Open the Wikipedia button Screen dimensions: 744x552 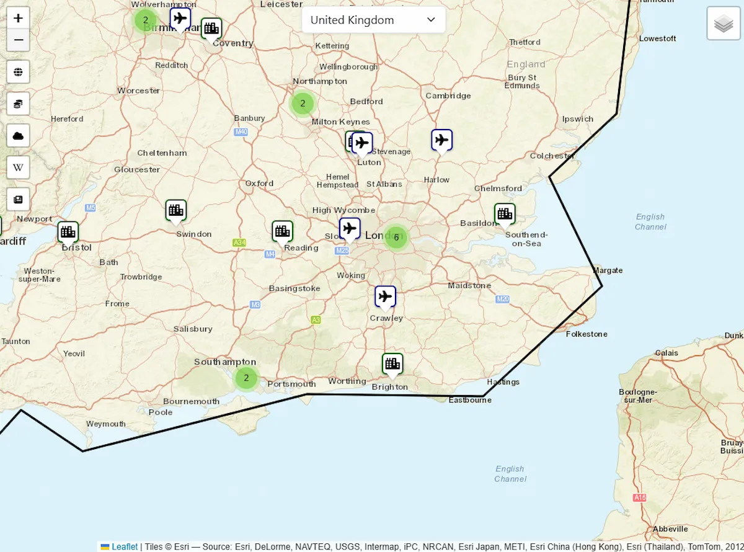tap(18, 167)
